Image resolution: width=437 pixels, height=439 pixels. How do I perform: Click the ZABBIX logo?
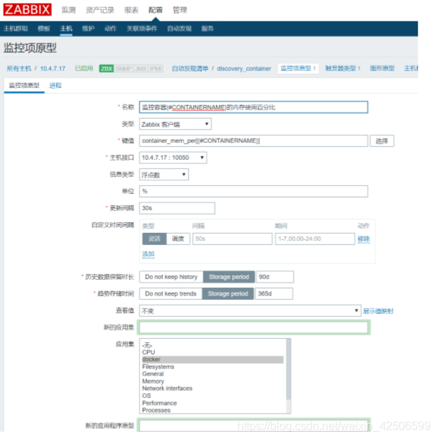pos(28,9)
